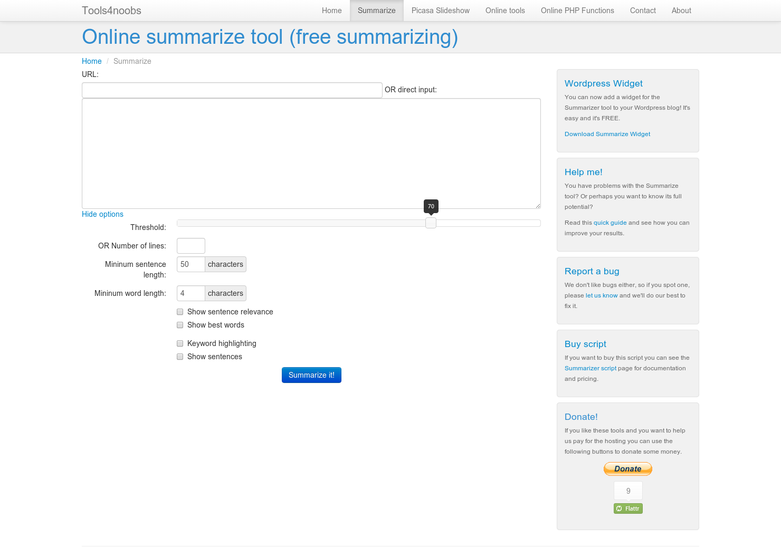Click the green Flattr button
The width and height of the screenshot is (781, 547).
coord(627,508)
